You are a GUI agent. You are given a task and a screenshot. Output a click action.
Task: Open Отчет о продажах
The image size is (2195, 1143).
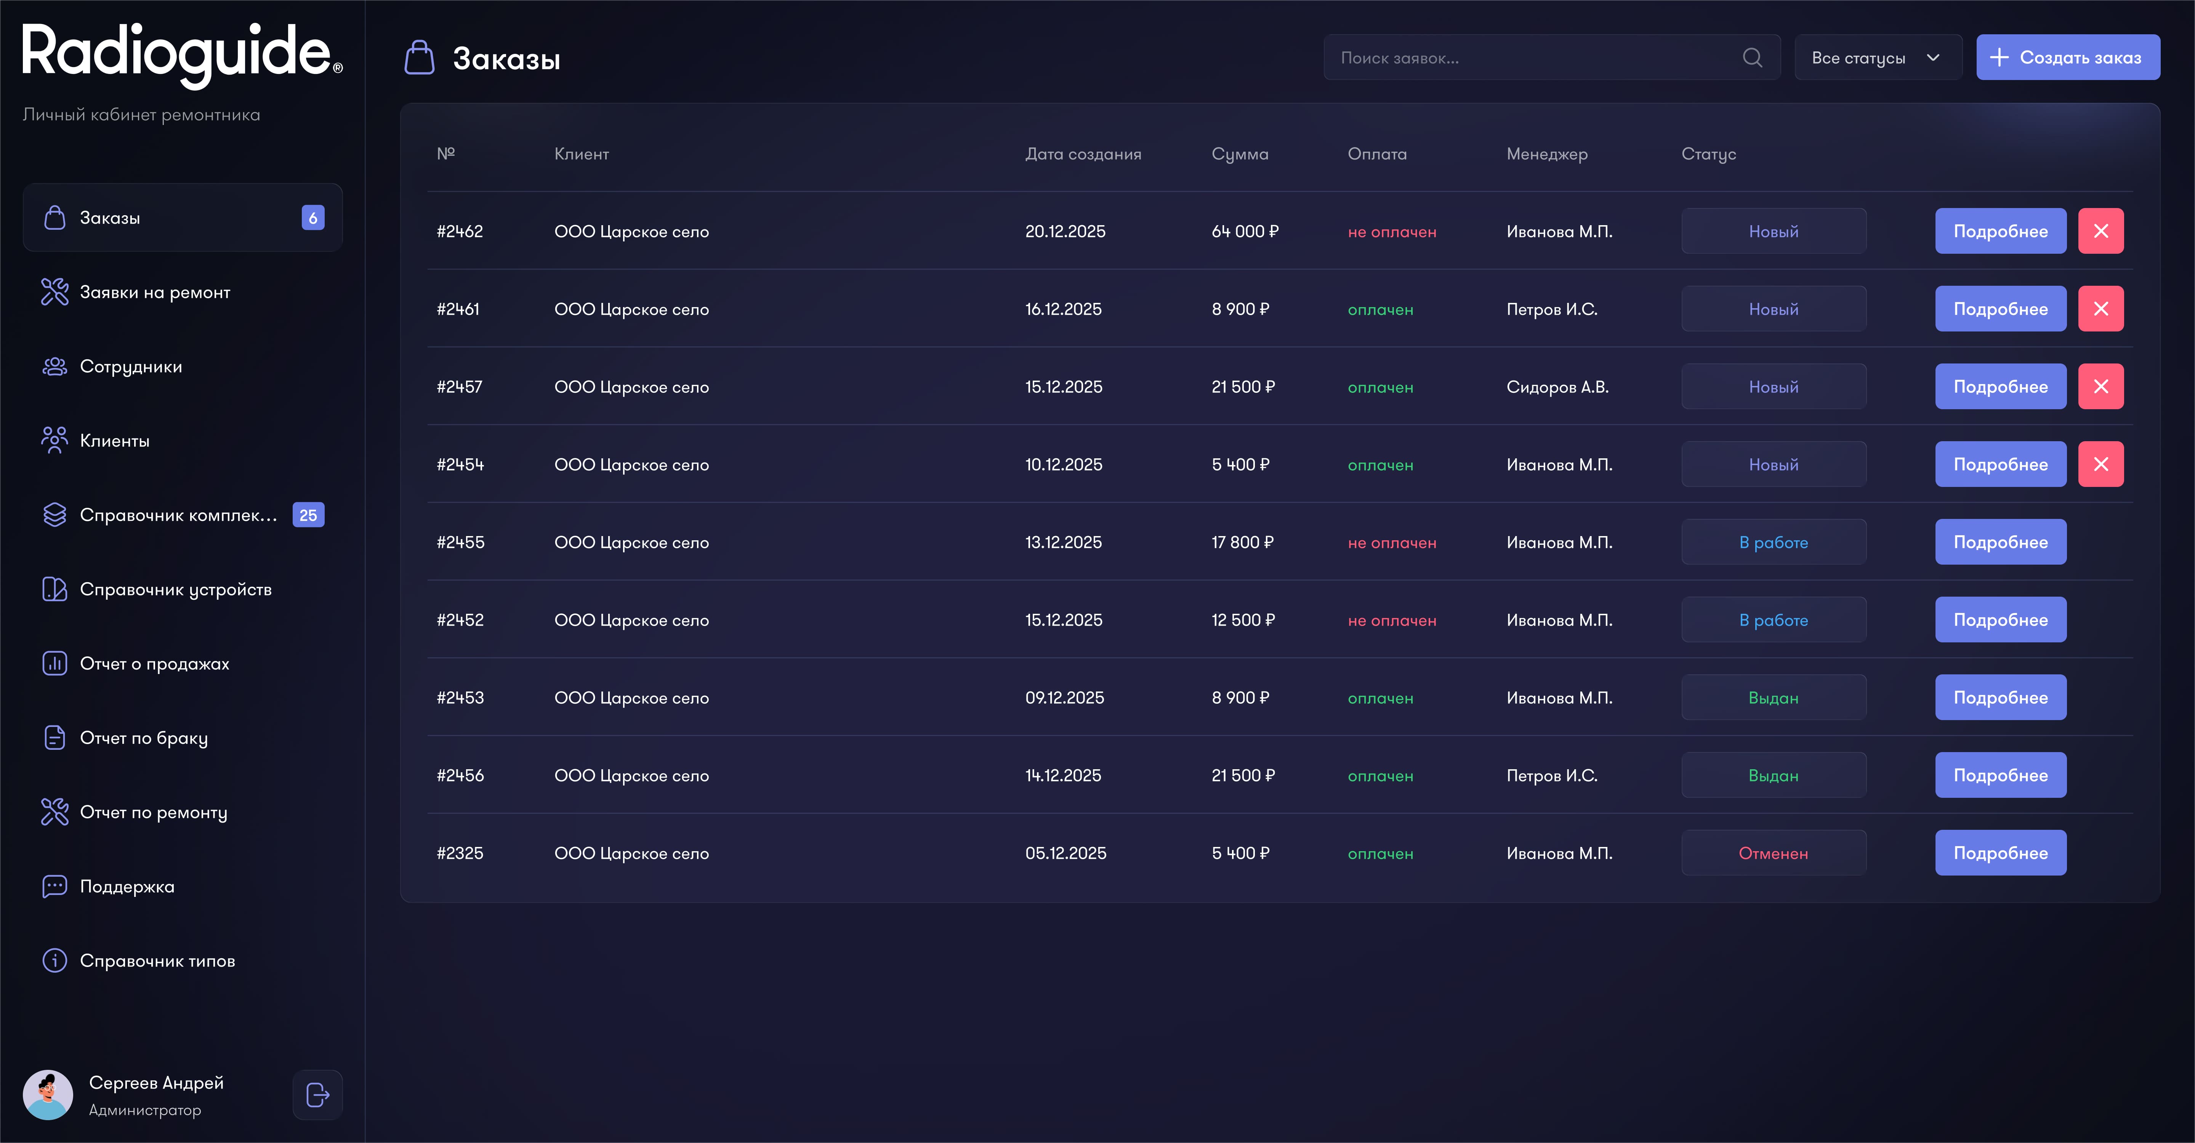183,663
